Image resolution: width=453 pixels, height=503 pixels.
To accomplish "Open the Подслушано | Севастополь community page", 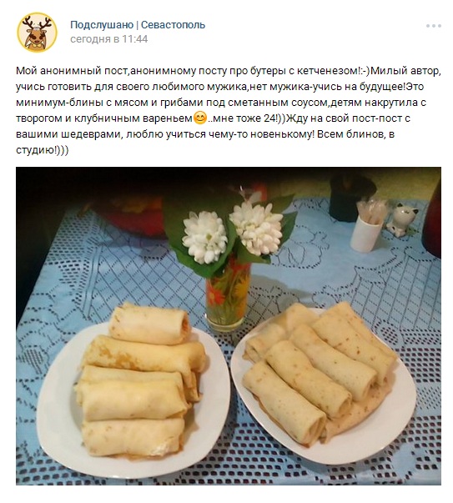I will click(138, 25).
